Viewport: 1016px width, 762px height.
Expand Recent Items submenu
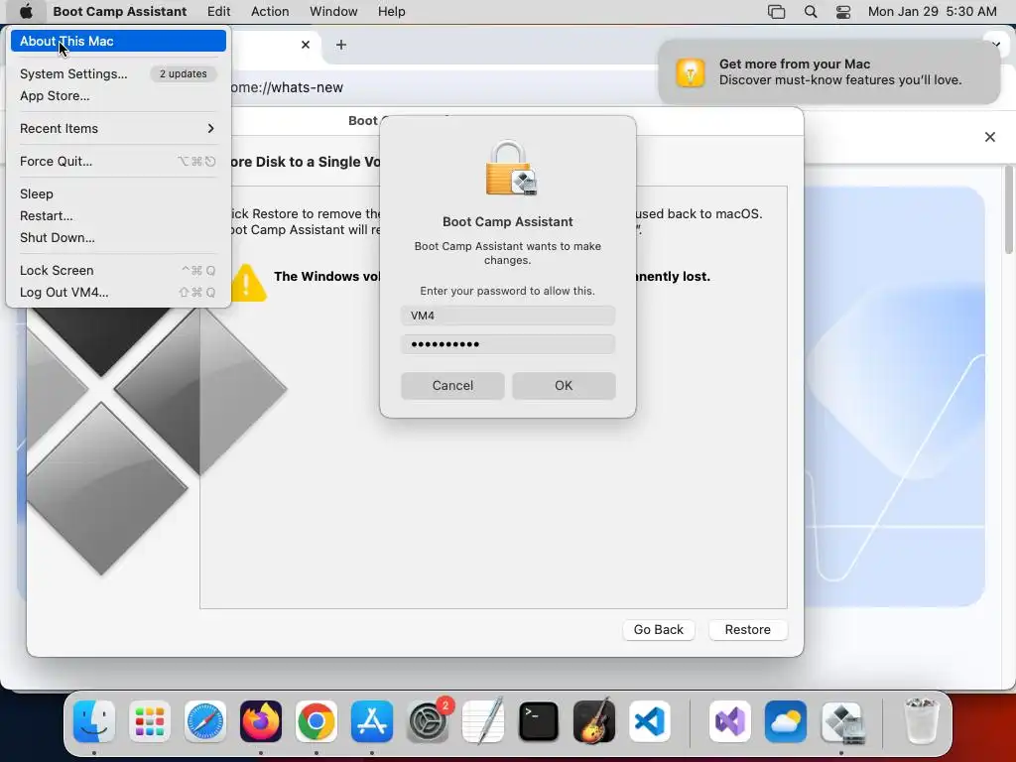coord(118,128)
